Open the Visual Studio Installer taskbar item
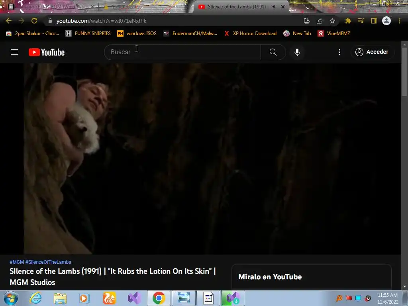The width and height of the screenshot is (408, 306). click(x=233, y=298)
